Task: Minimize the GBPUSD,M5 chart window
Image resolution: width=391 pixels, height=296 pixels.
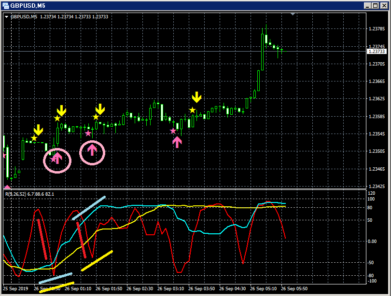Action: [x=367, y=5]
